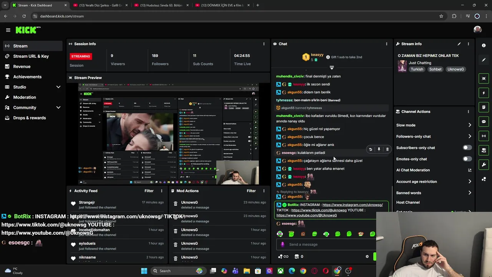
Task: Click the wrench icon in right sidebar
Action: pyautogui.click(x=484, y=165)
